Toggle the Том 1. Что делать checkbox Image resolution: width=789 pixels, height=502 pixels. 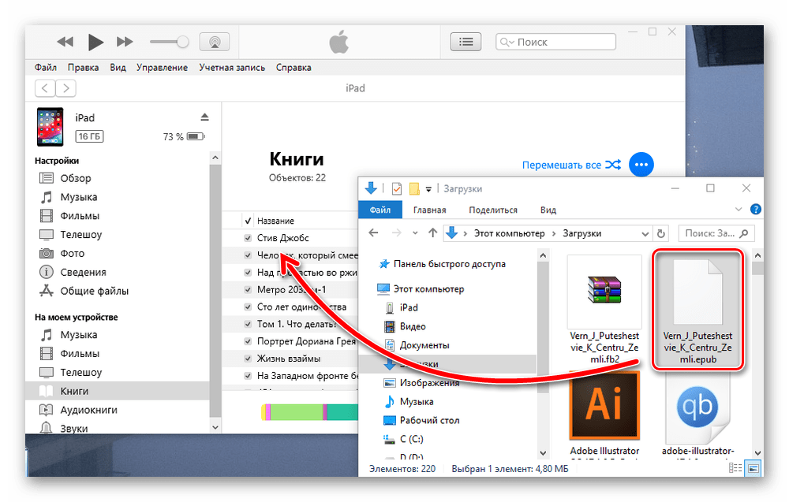click(x=248, y=324)
